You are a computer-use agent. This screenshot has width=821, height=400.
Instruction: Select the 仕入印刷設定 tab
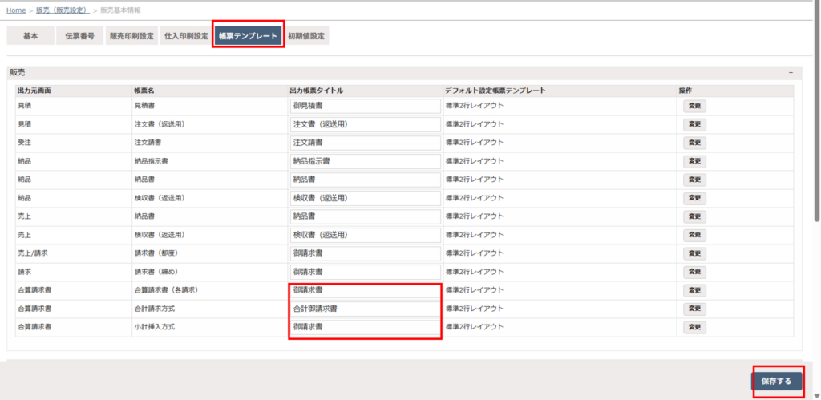186,36
